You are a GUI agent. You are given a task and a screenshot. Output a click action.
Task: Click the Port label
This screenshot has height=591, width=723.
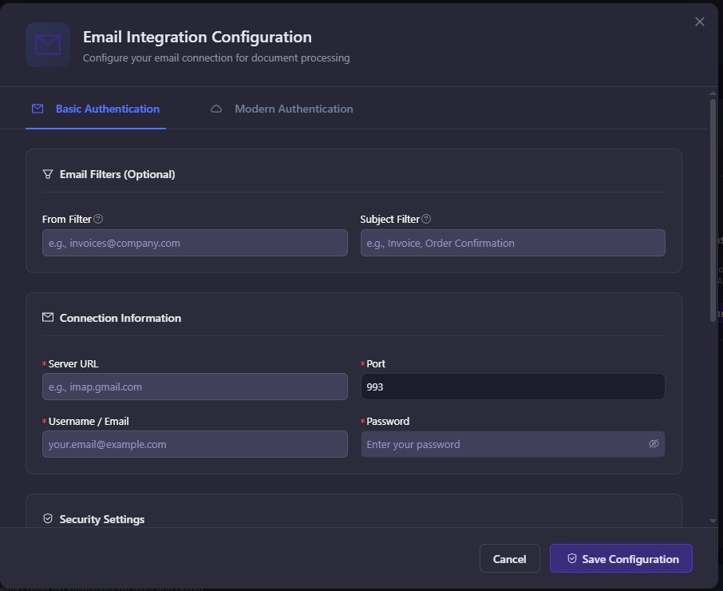pos(376,363)
